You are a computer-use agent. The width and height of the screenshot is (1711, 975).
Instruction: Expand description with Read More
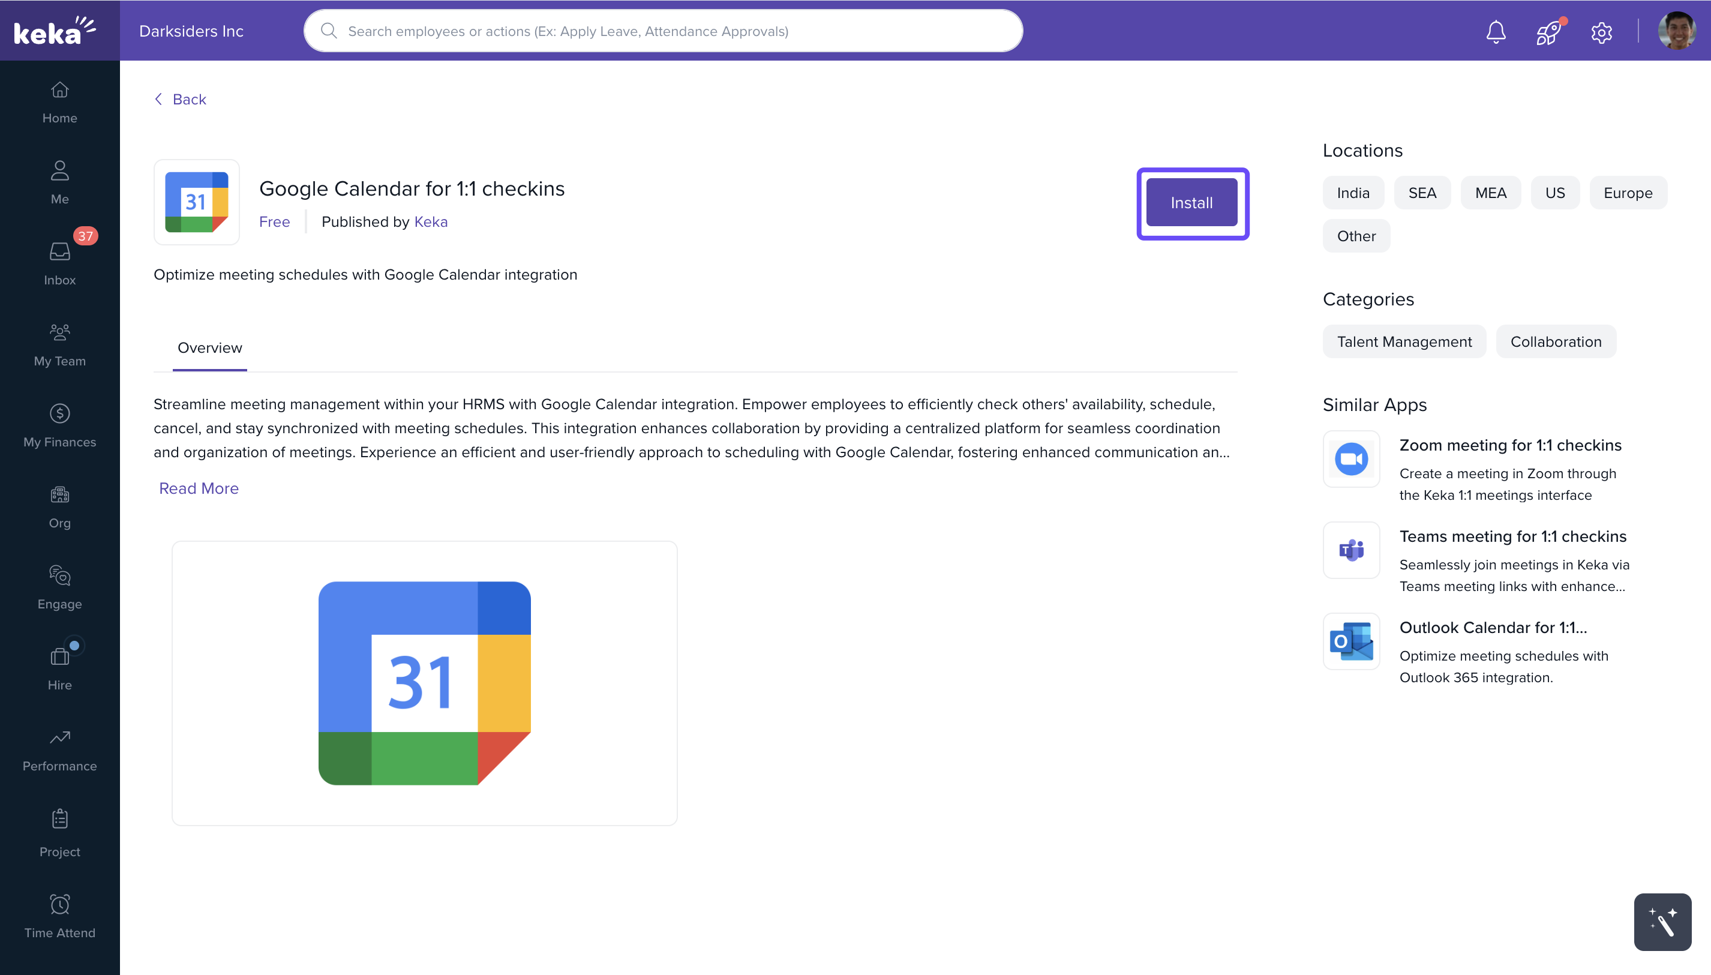pyautogui.click(x=199, y=488)
